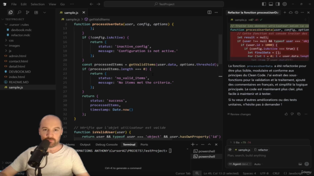
Task: Copy the chat response
Action: tap(299, 114)
